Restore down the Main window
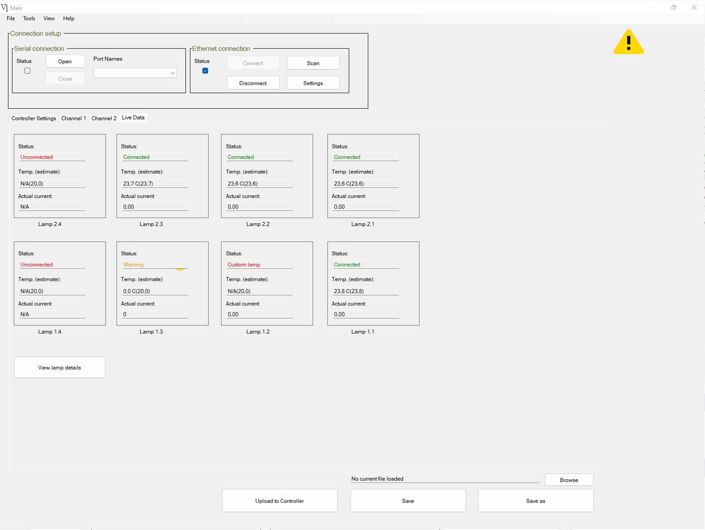 (674, 7)
